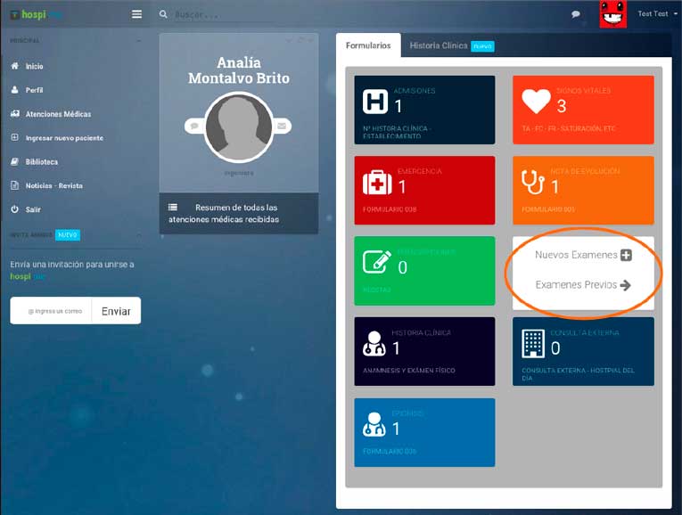Select the Formularios tab
Image resolution: width=682 pixels, height=515 pixels.
[368, 45]
